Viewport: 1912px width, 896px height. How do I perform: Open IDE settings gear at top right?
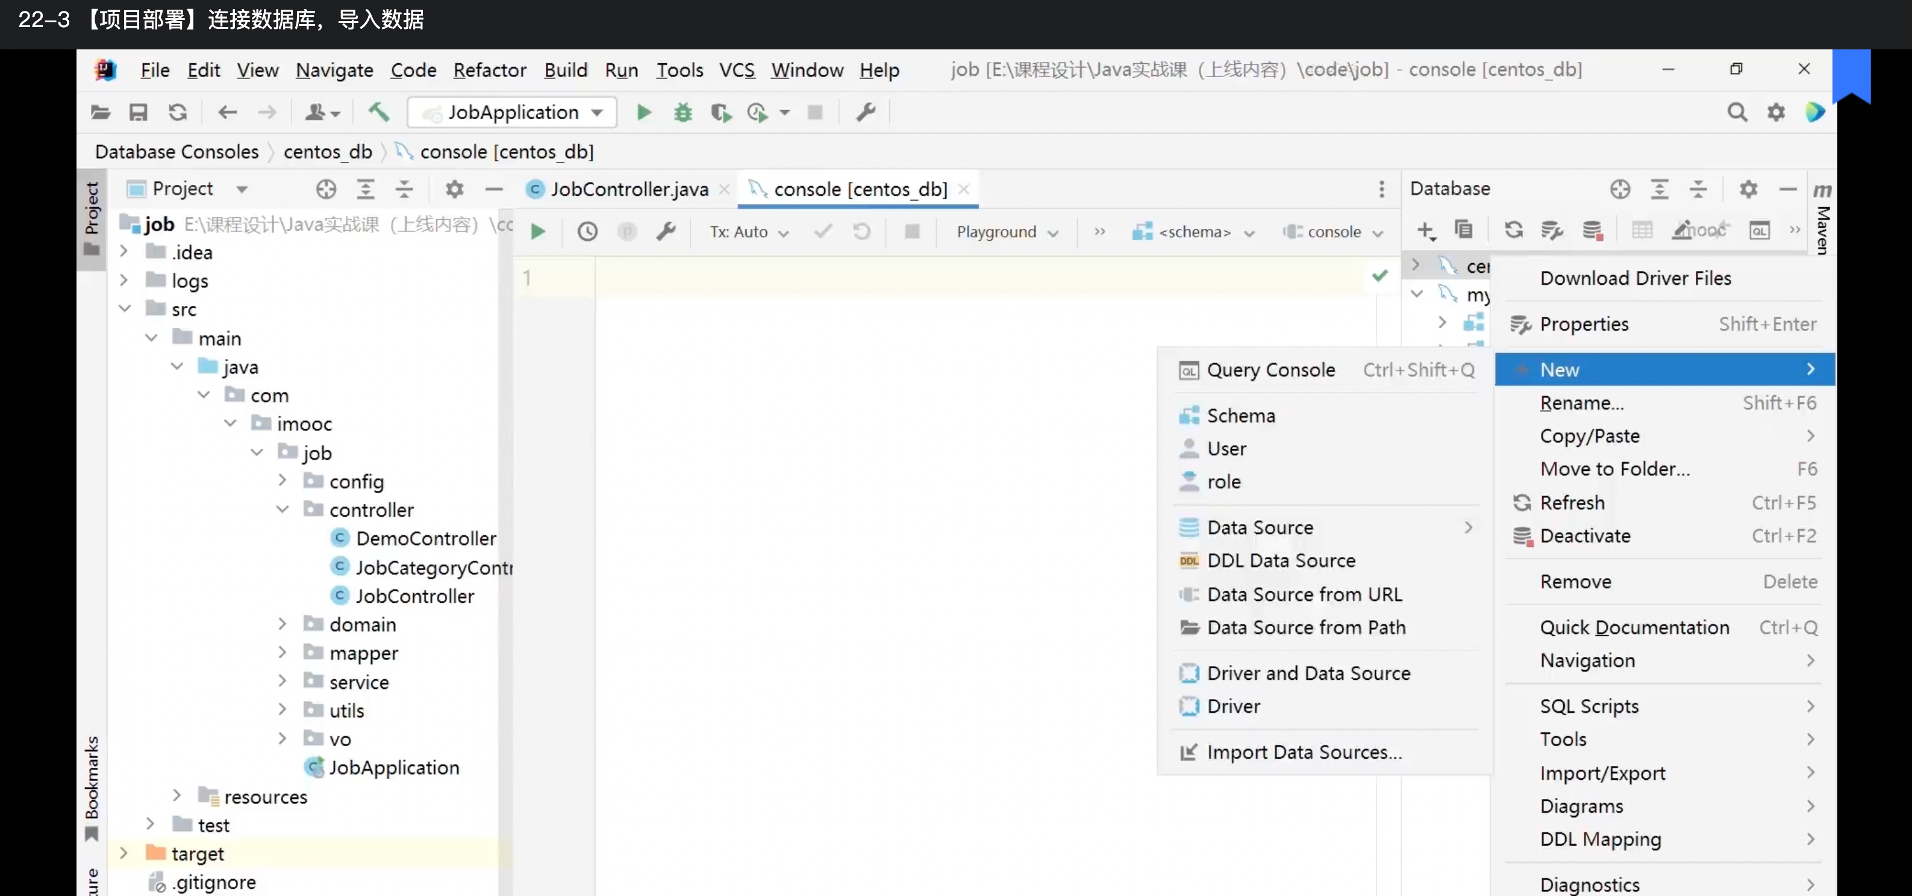coord(1775,113)
